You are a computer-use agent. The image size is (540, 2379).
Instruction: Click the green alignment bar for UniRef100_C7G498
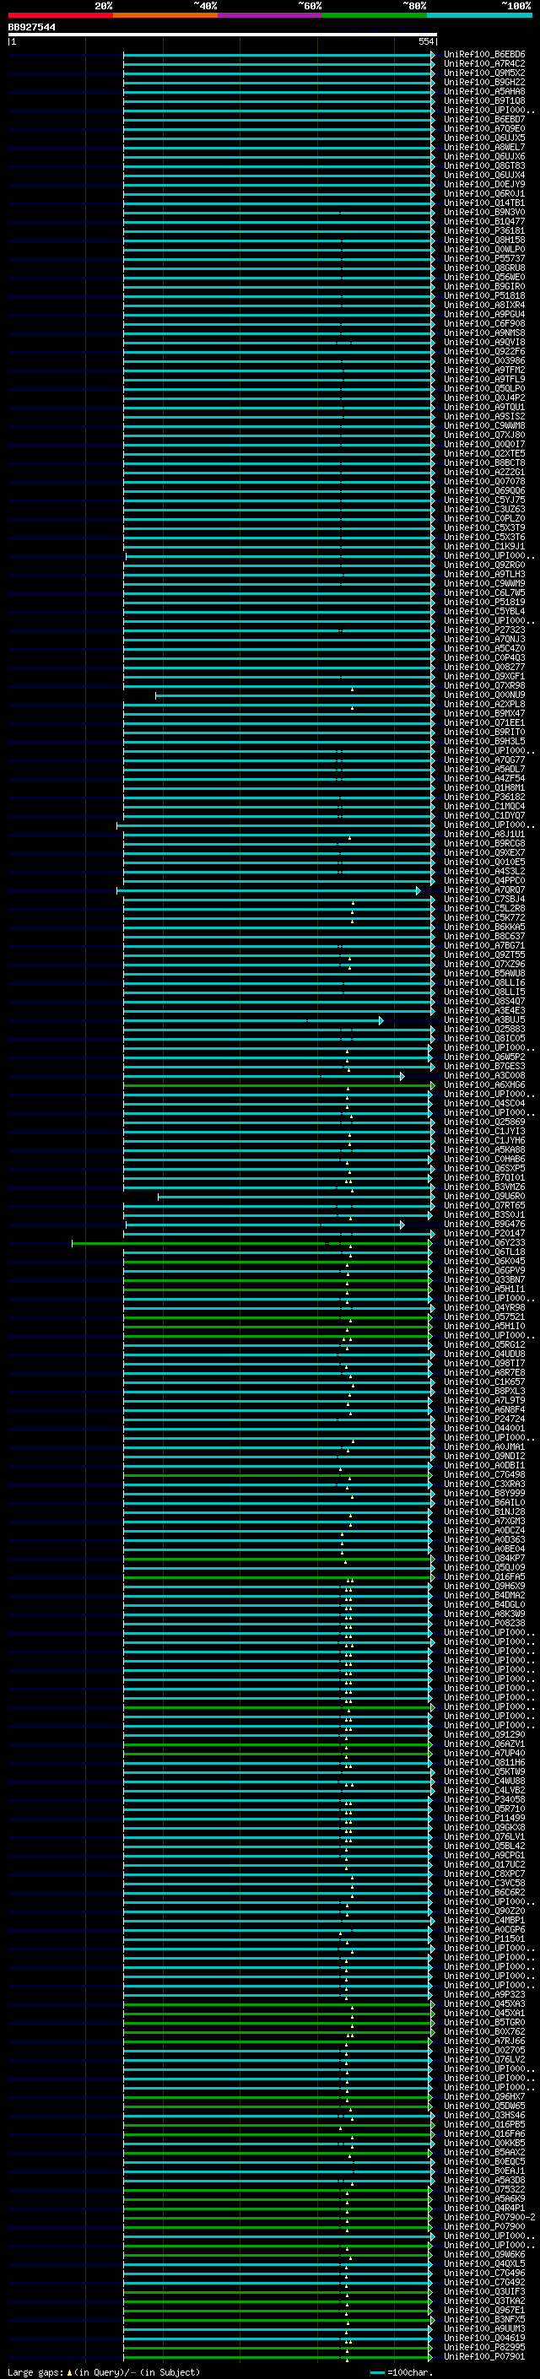(277, 1475)
